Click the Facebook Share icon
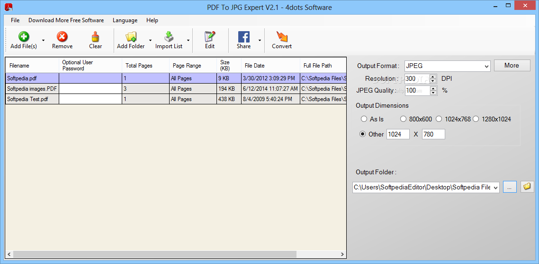 [x=244, y=37]
